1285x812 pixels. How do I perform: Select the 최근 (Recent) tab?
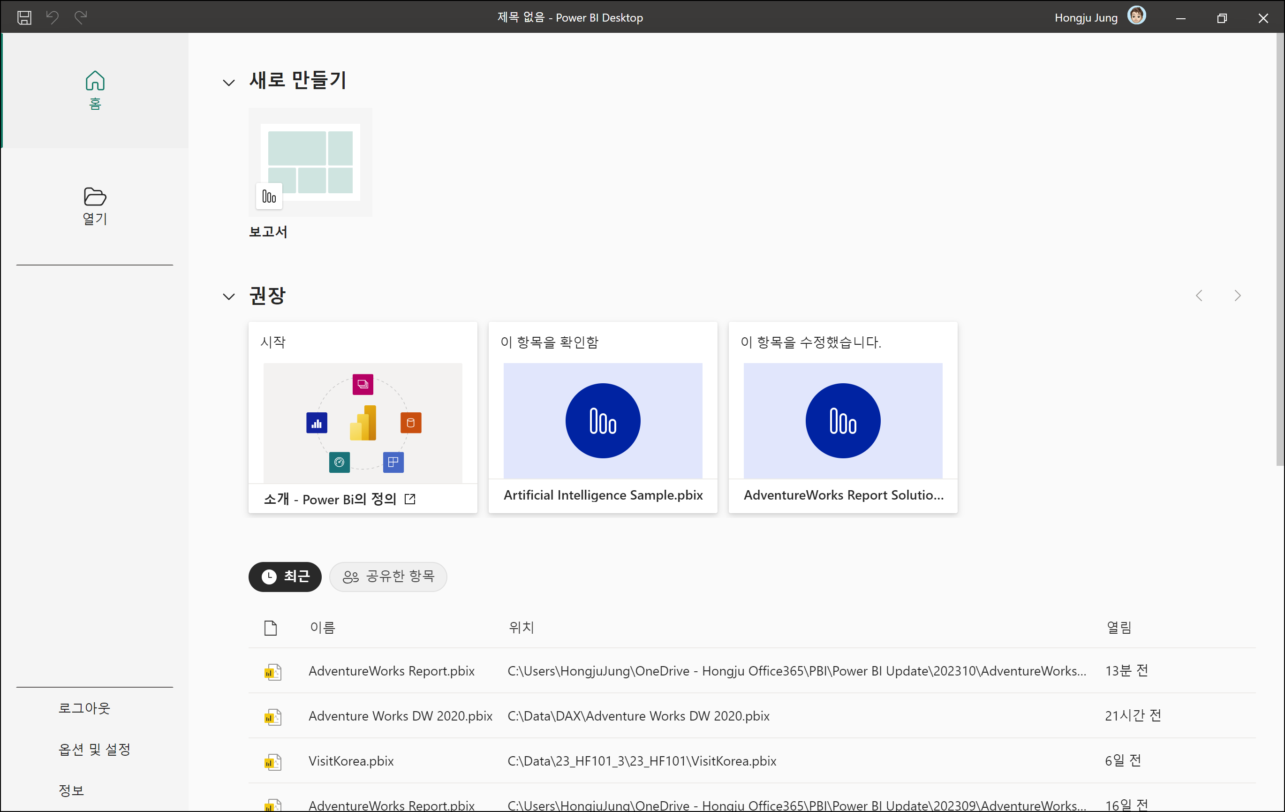[285, 576]
